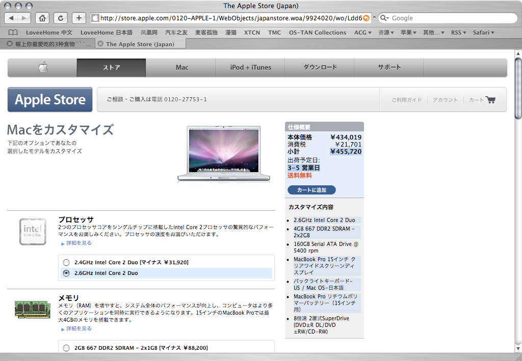Click the site favicon in the address bar
The image size is (522, 361).
[x=95, y=18]
